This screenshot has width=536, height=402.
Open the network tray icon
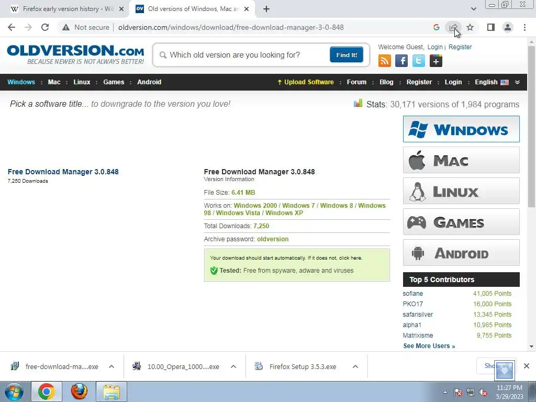471,393
